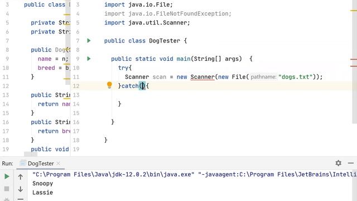The height and width of the screenshot is (201, 357).
Task: Click the java.exe command line output
Action: coord(195,175)
